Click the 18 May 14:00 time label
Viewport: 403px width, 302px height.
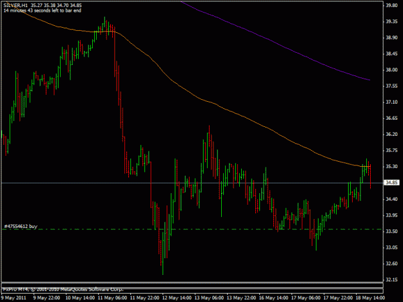[370, 298]
